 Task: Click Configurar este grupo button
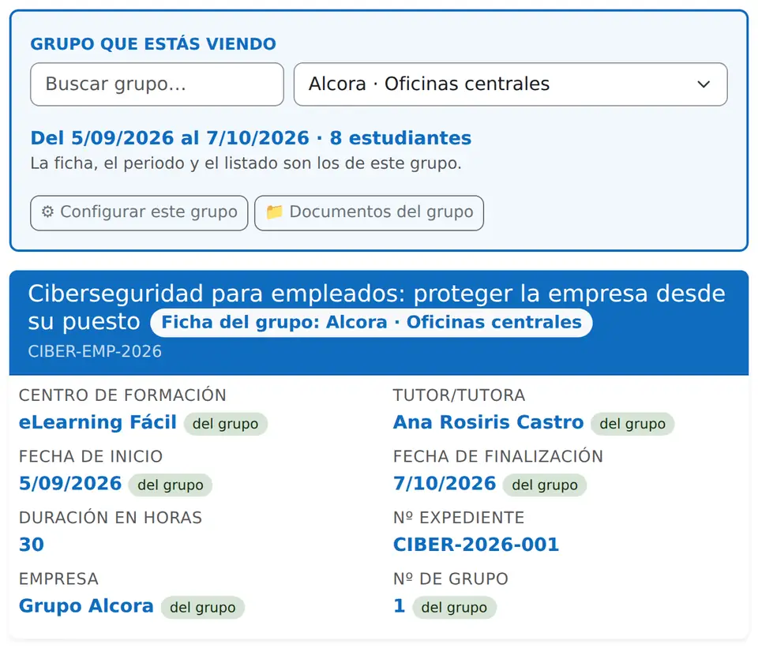(139, 212)
